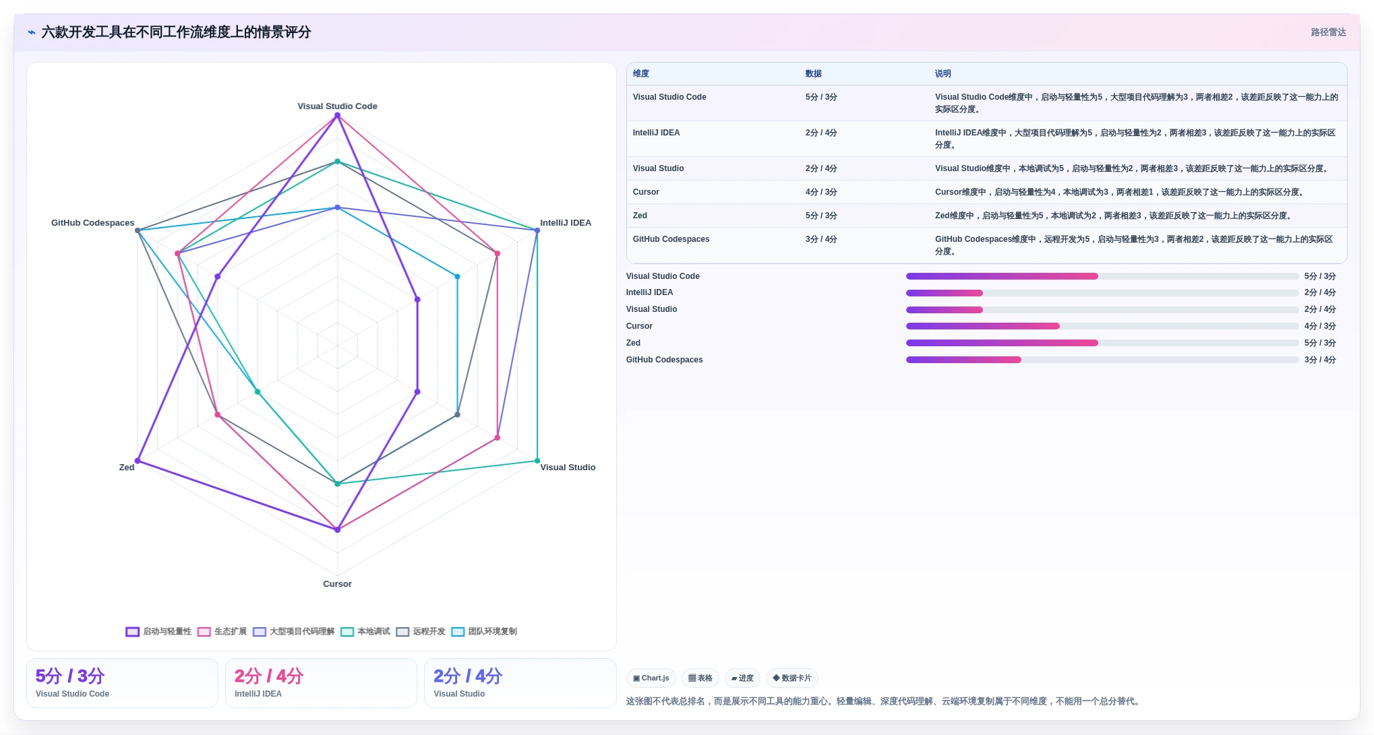Toggle the 生态扩展 legend swatch
1374x735 pixels.
[204, 632]
